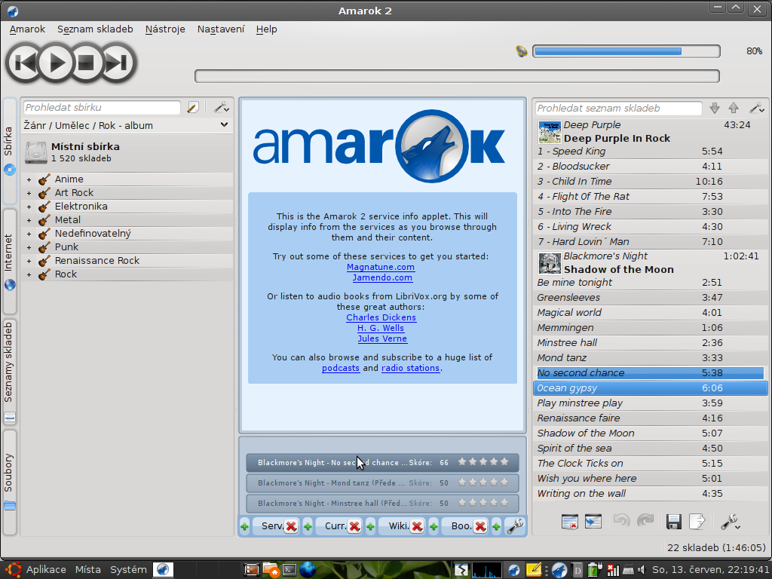The image size is (772, 579).
Task: Expand the Art Rock genre
Action: coord(29,193)
